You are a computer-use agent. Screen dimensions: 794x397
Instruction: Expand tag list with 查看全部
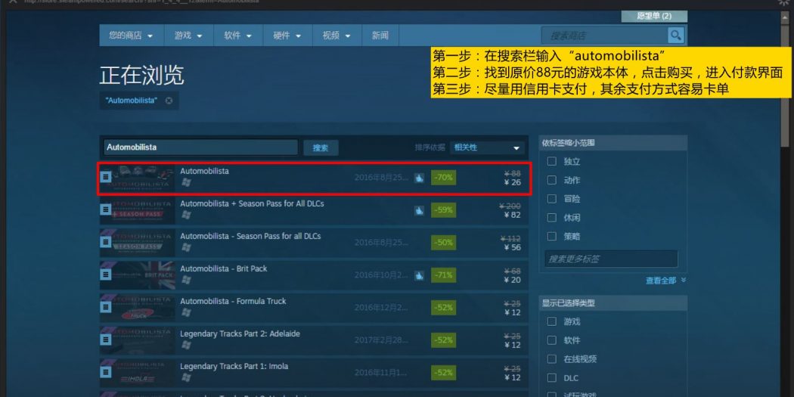[x=665, y=280]
